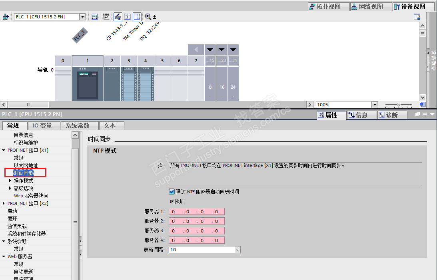Select 时间同步 in the tree
The image size is (437, 280).
click(24, 173)
